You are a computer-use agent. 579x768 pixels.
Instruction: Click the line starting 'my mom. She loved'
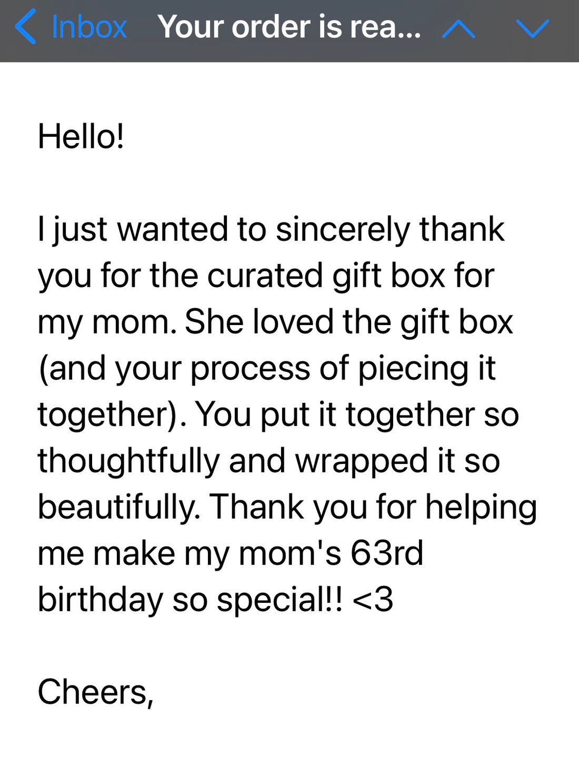275,322
